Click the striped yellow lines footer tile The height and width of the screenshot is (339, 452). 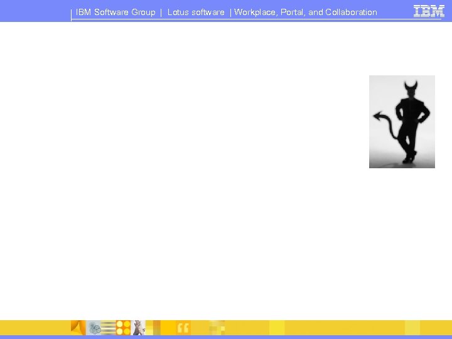point(109,328)
